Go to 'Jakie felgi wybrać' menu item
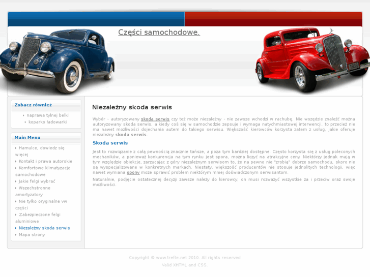The image size is (370, 277). point(37,181)
